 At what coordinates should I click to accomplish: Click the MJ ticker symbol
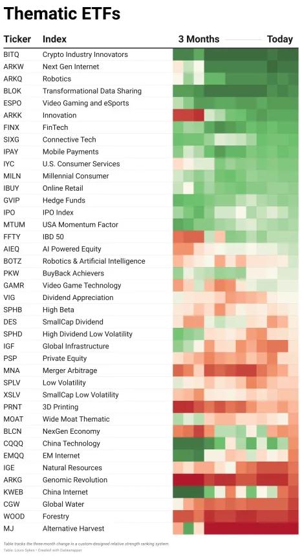9,528
